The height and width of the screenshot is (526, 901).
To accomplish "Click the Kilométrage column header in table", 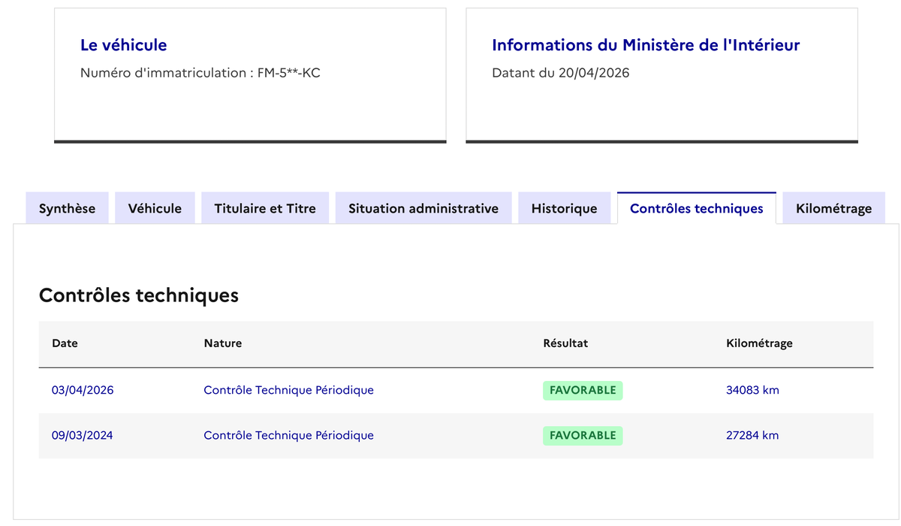I will 759,343.
